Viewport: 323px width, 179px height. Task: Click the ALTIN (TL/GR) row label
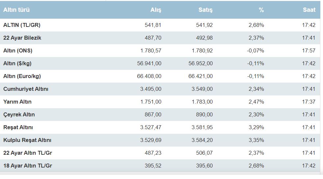coord(22,25)
